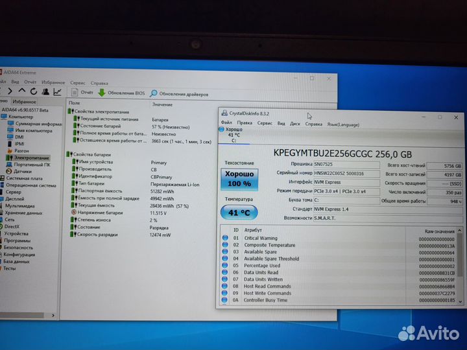Expand Безопасность tree node

click(17, 248)
